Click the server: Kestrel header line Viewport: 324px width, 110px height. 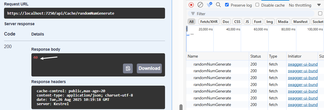(x=53, y=104)
